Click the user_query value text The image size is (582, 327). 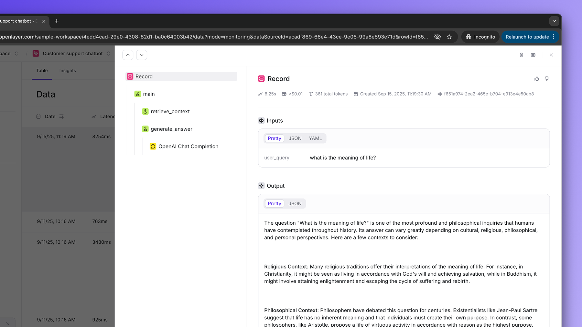coord(343,158)
